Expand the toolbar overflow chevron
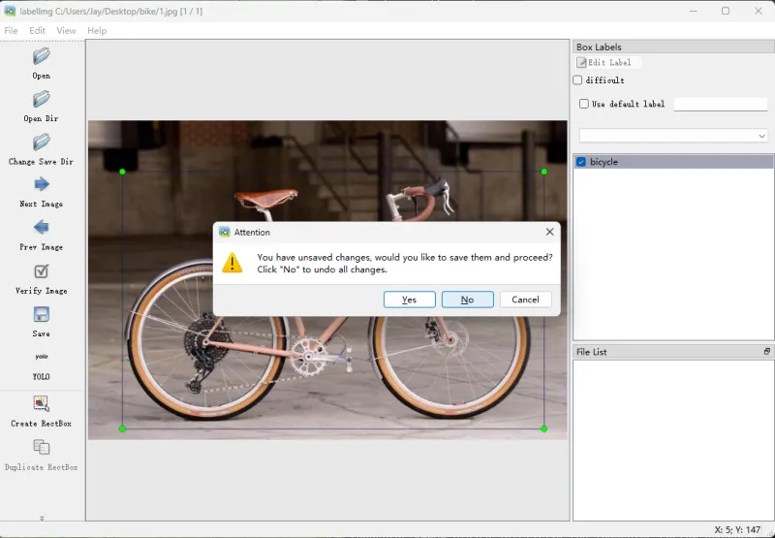 click(x=41, y=519)
